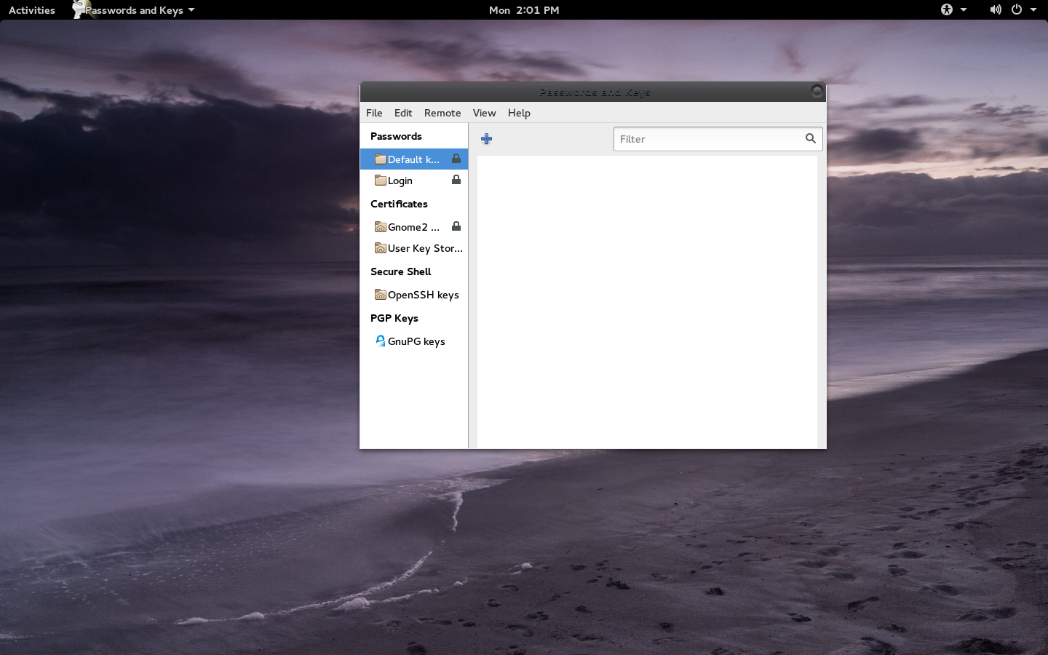The width and height of the screenshot is (1048, 655).
Task: Click the clock Mon 2:01 PM
Action: pos(524,9)
